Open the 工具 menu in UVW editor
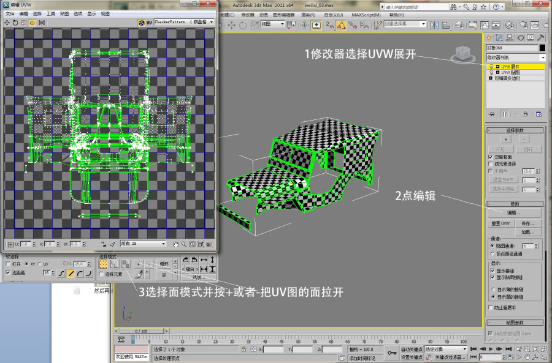The image size is (552, 363). pyautogui.click(x=51, y=13)
